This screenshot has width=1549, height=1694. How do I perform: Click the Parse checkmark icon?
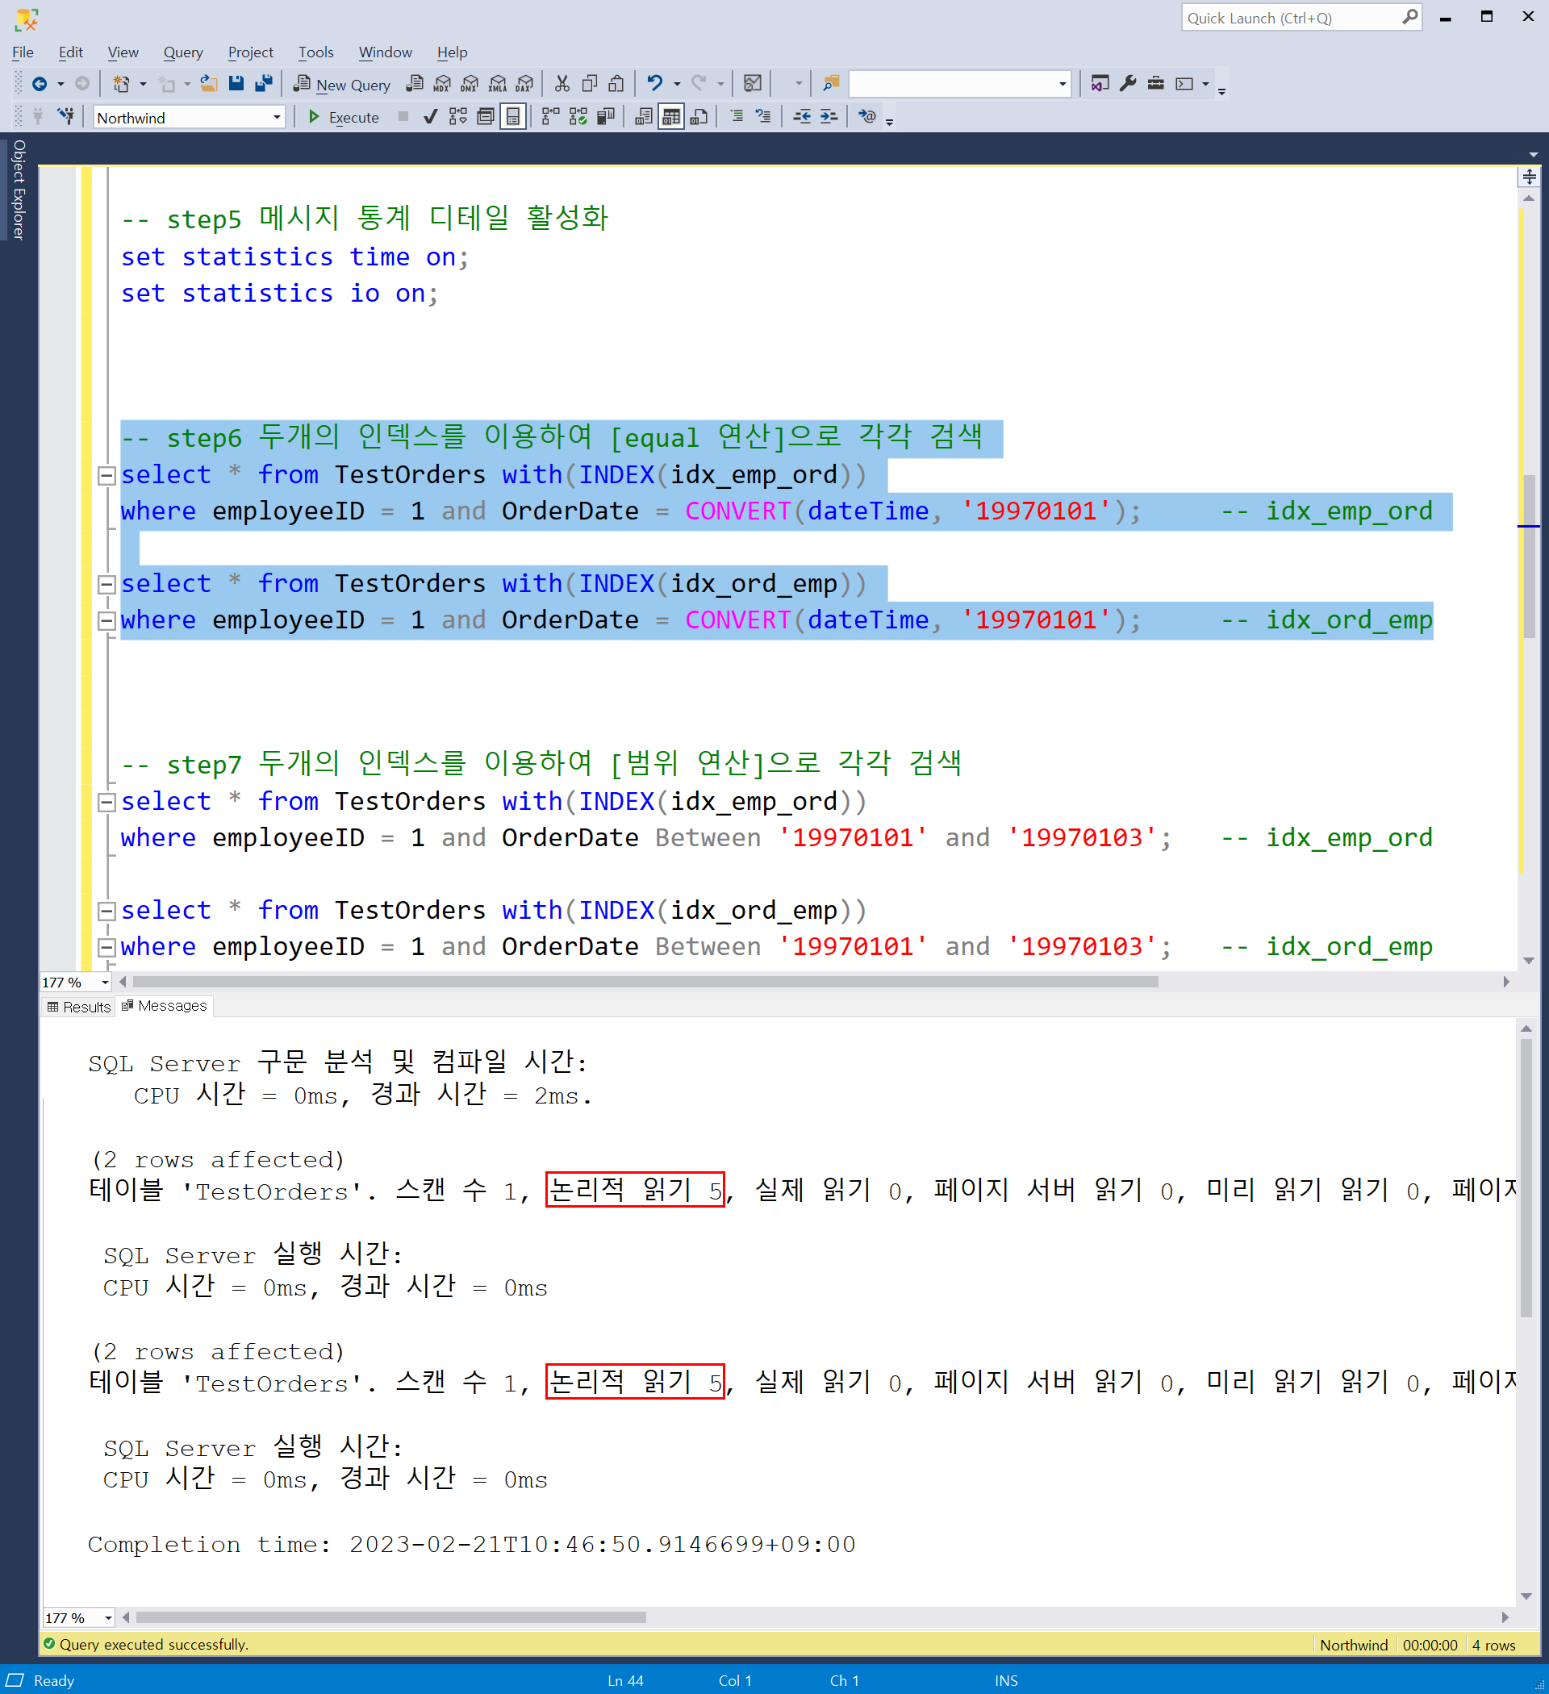pos(430,117)
